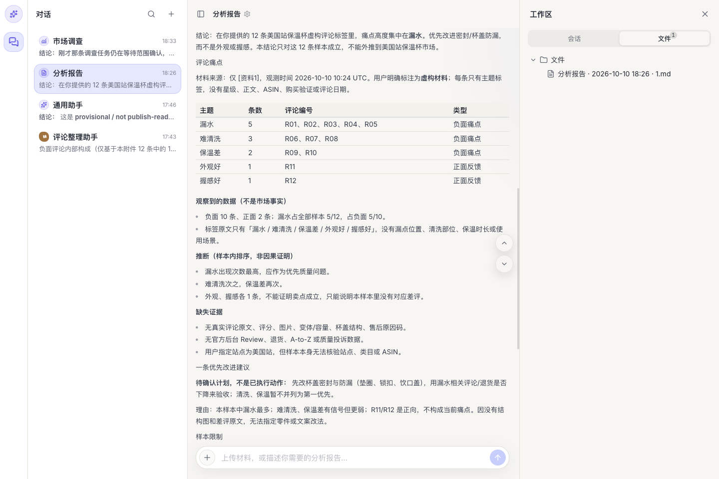Click the 一条优先改进建议 heading
719x479 pixels.
pyautogui.click(x=223, y=367)
